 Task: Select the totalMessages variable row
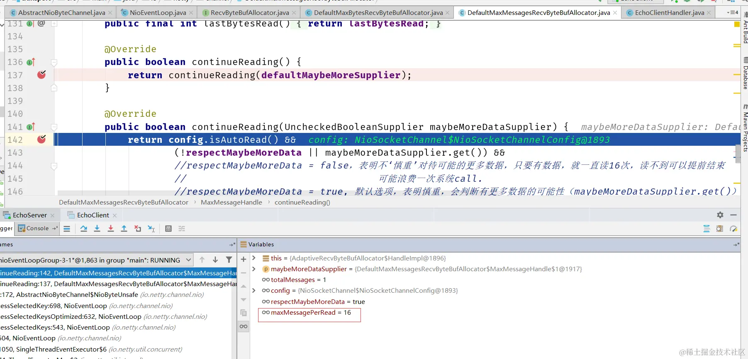coord(294,279)
